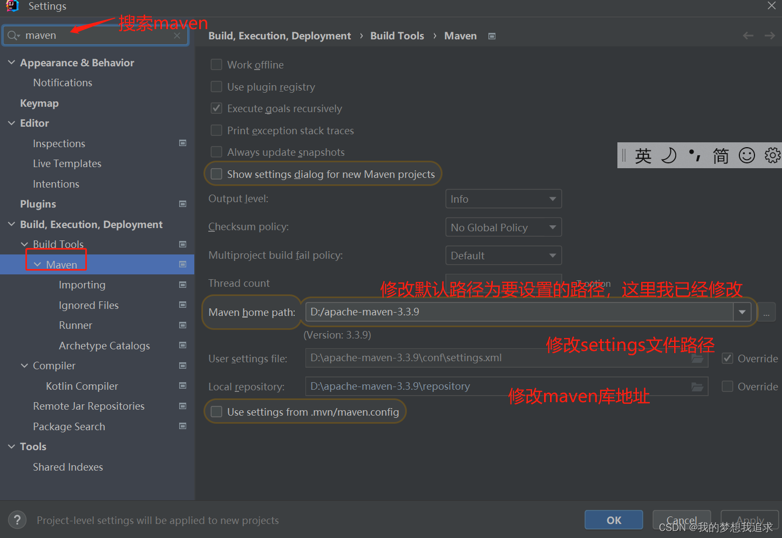Enable Work offline checkbox

point(216,65)
